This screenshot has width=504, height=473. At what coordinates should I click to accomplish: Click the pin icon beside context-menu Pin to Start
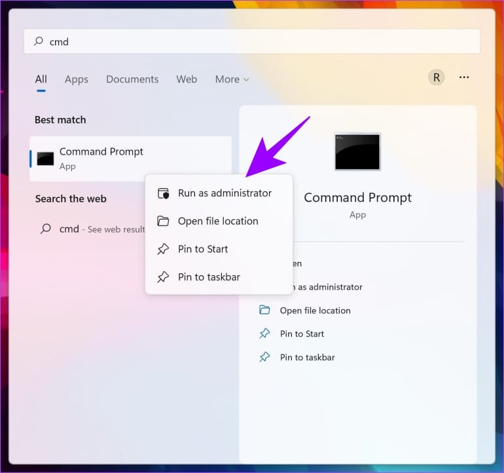[163, 249]
